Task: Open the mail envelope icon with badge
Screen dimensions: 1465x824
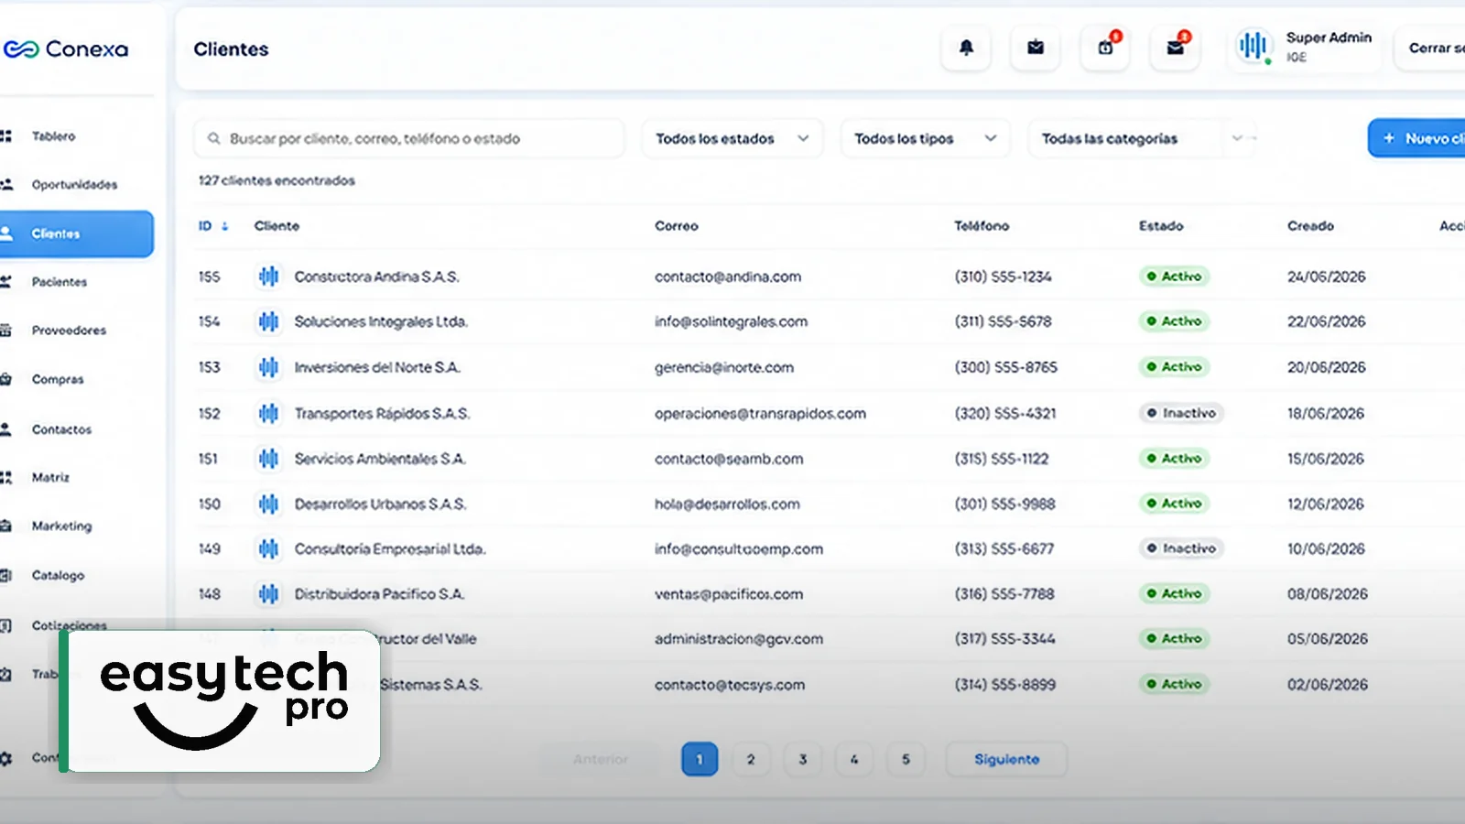Action: tap(1176, 48)
